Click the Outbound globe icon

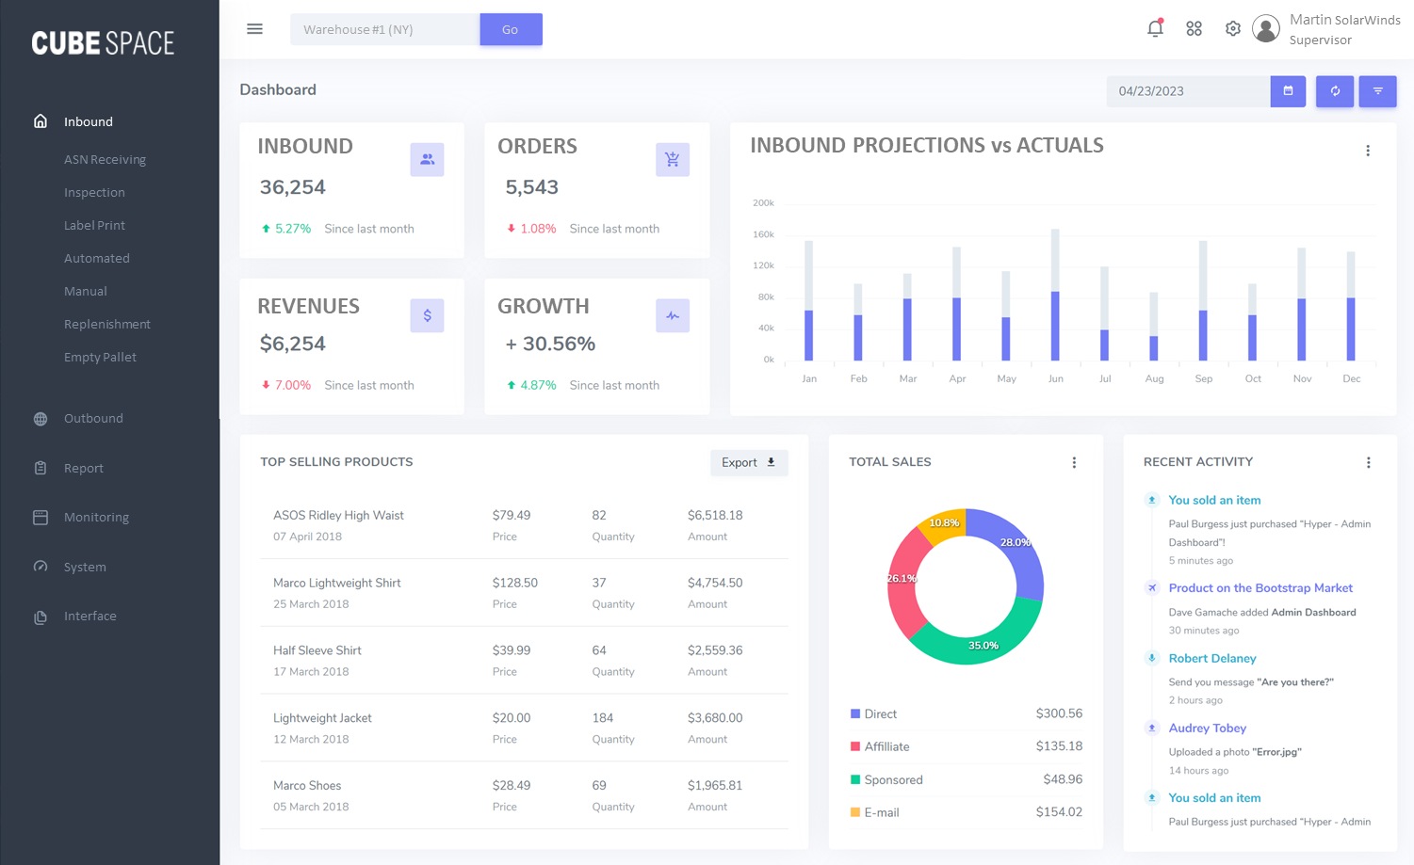click(x=41, y=419)
